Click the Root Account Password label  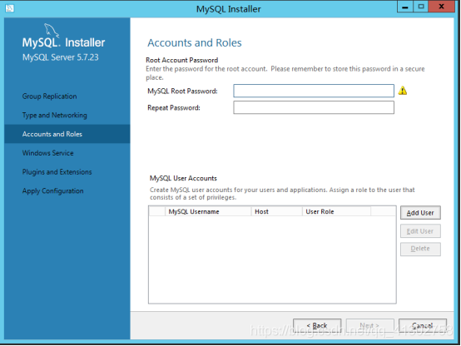pyautogui.click(x=182, y=60)
